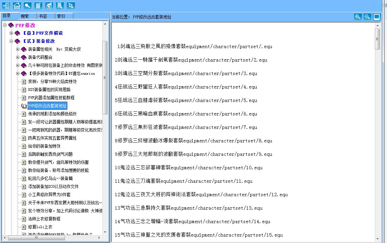Viewport: 387px width, 243px height.
Task: Collapse the root PVF修改 tree node
Action: (x=5, y=25)
